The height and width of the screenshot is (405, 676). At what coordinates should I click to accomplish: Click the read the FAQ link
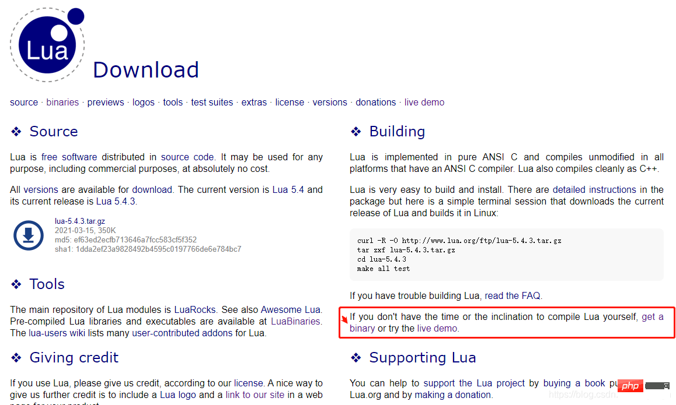pyautogui.click(x=513, y=295)
